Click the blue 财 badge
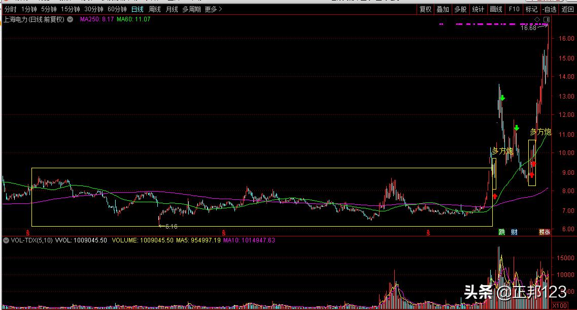The height and width of the screenshot is (310, 577). [514, 232]
